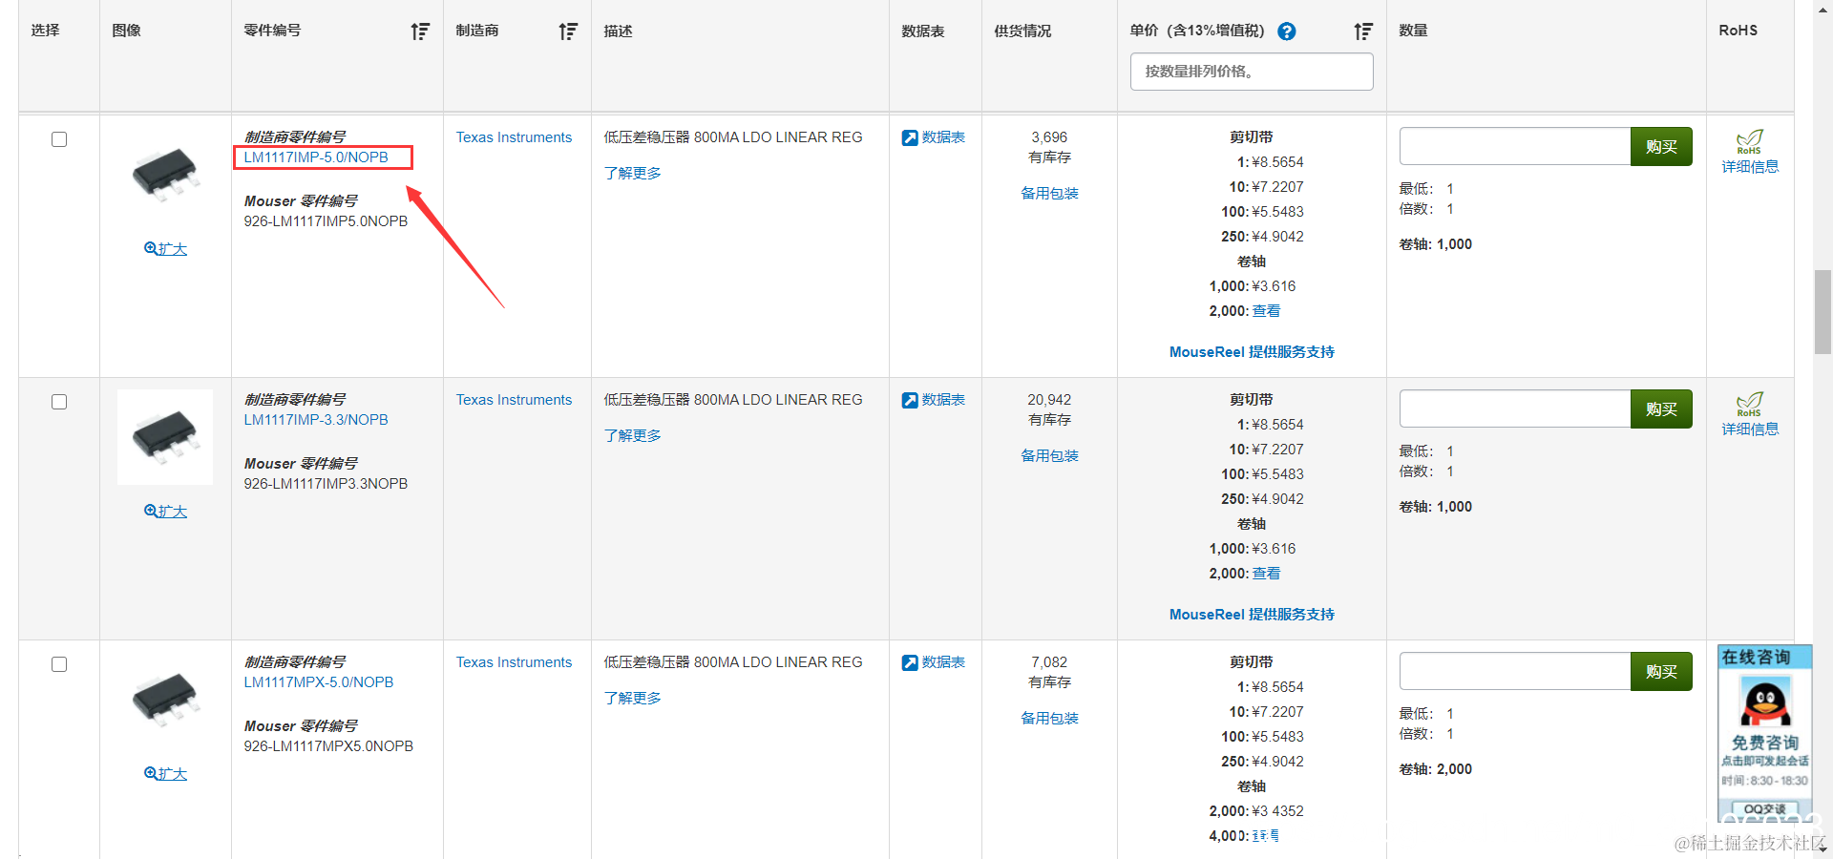Click 了解更多 for LM1117MPX-5.0/NOPB
This screenshot has height=859, width=1833.
click(x=632, y=698)
